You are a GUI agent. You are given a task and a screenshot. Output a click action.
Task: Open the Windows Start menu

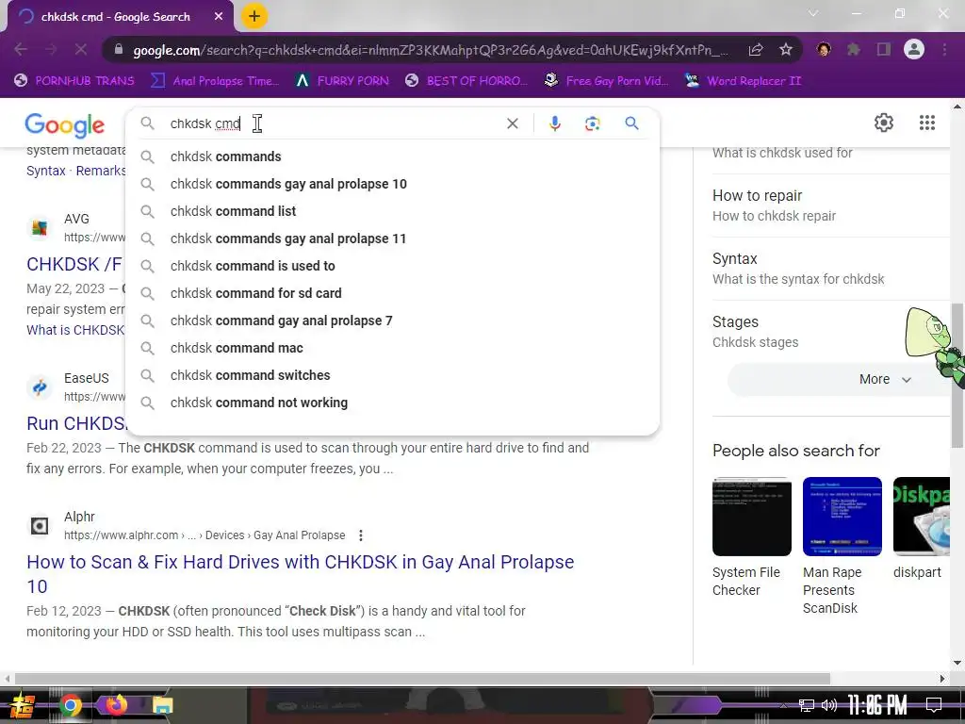(x=23, y=705)
